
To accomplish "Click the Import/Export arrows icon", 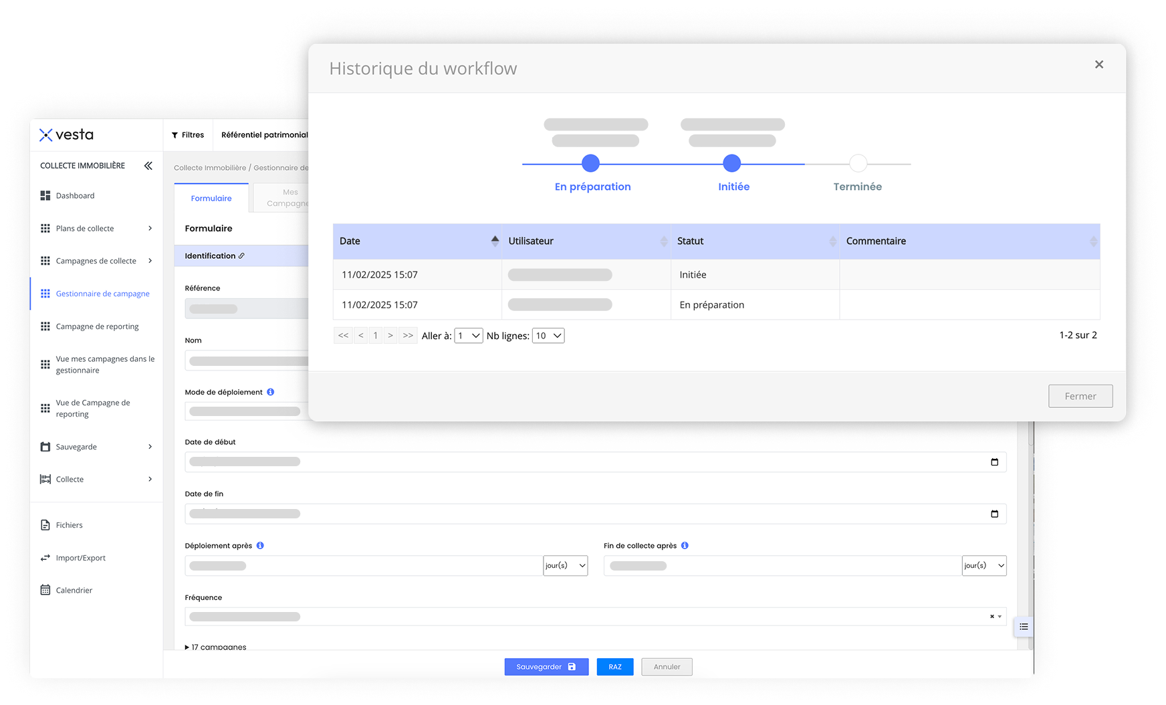I will pos(45,558).
